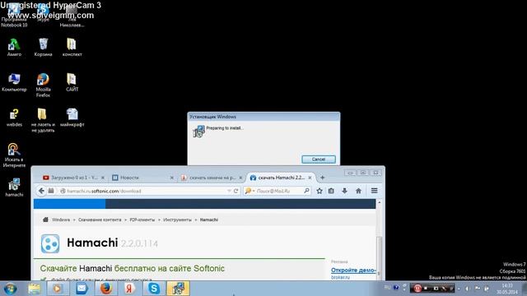Open the майнкрафт desktop file
Image resolution: width=527 pixels, height=296 pixels.
click(x=72, y=118)
